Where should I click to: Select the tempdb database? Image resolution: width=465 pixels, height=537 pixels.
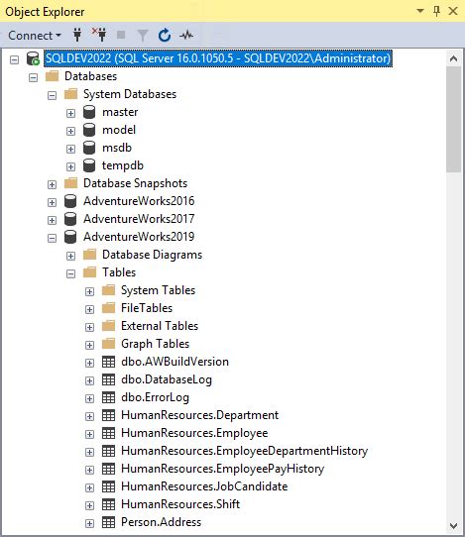(123, 165)
